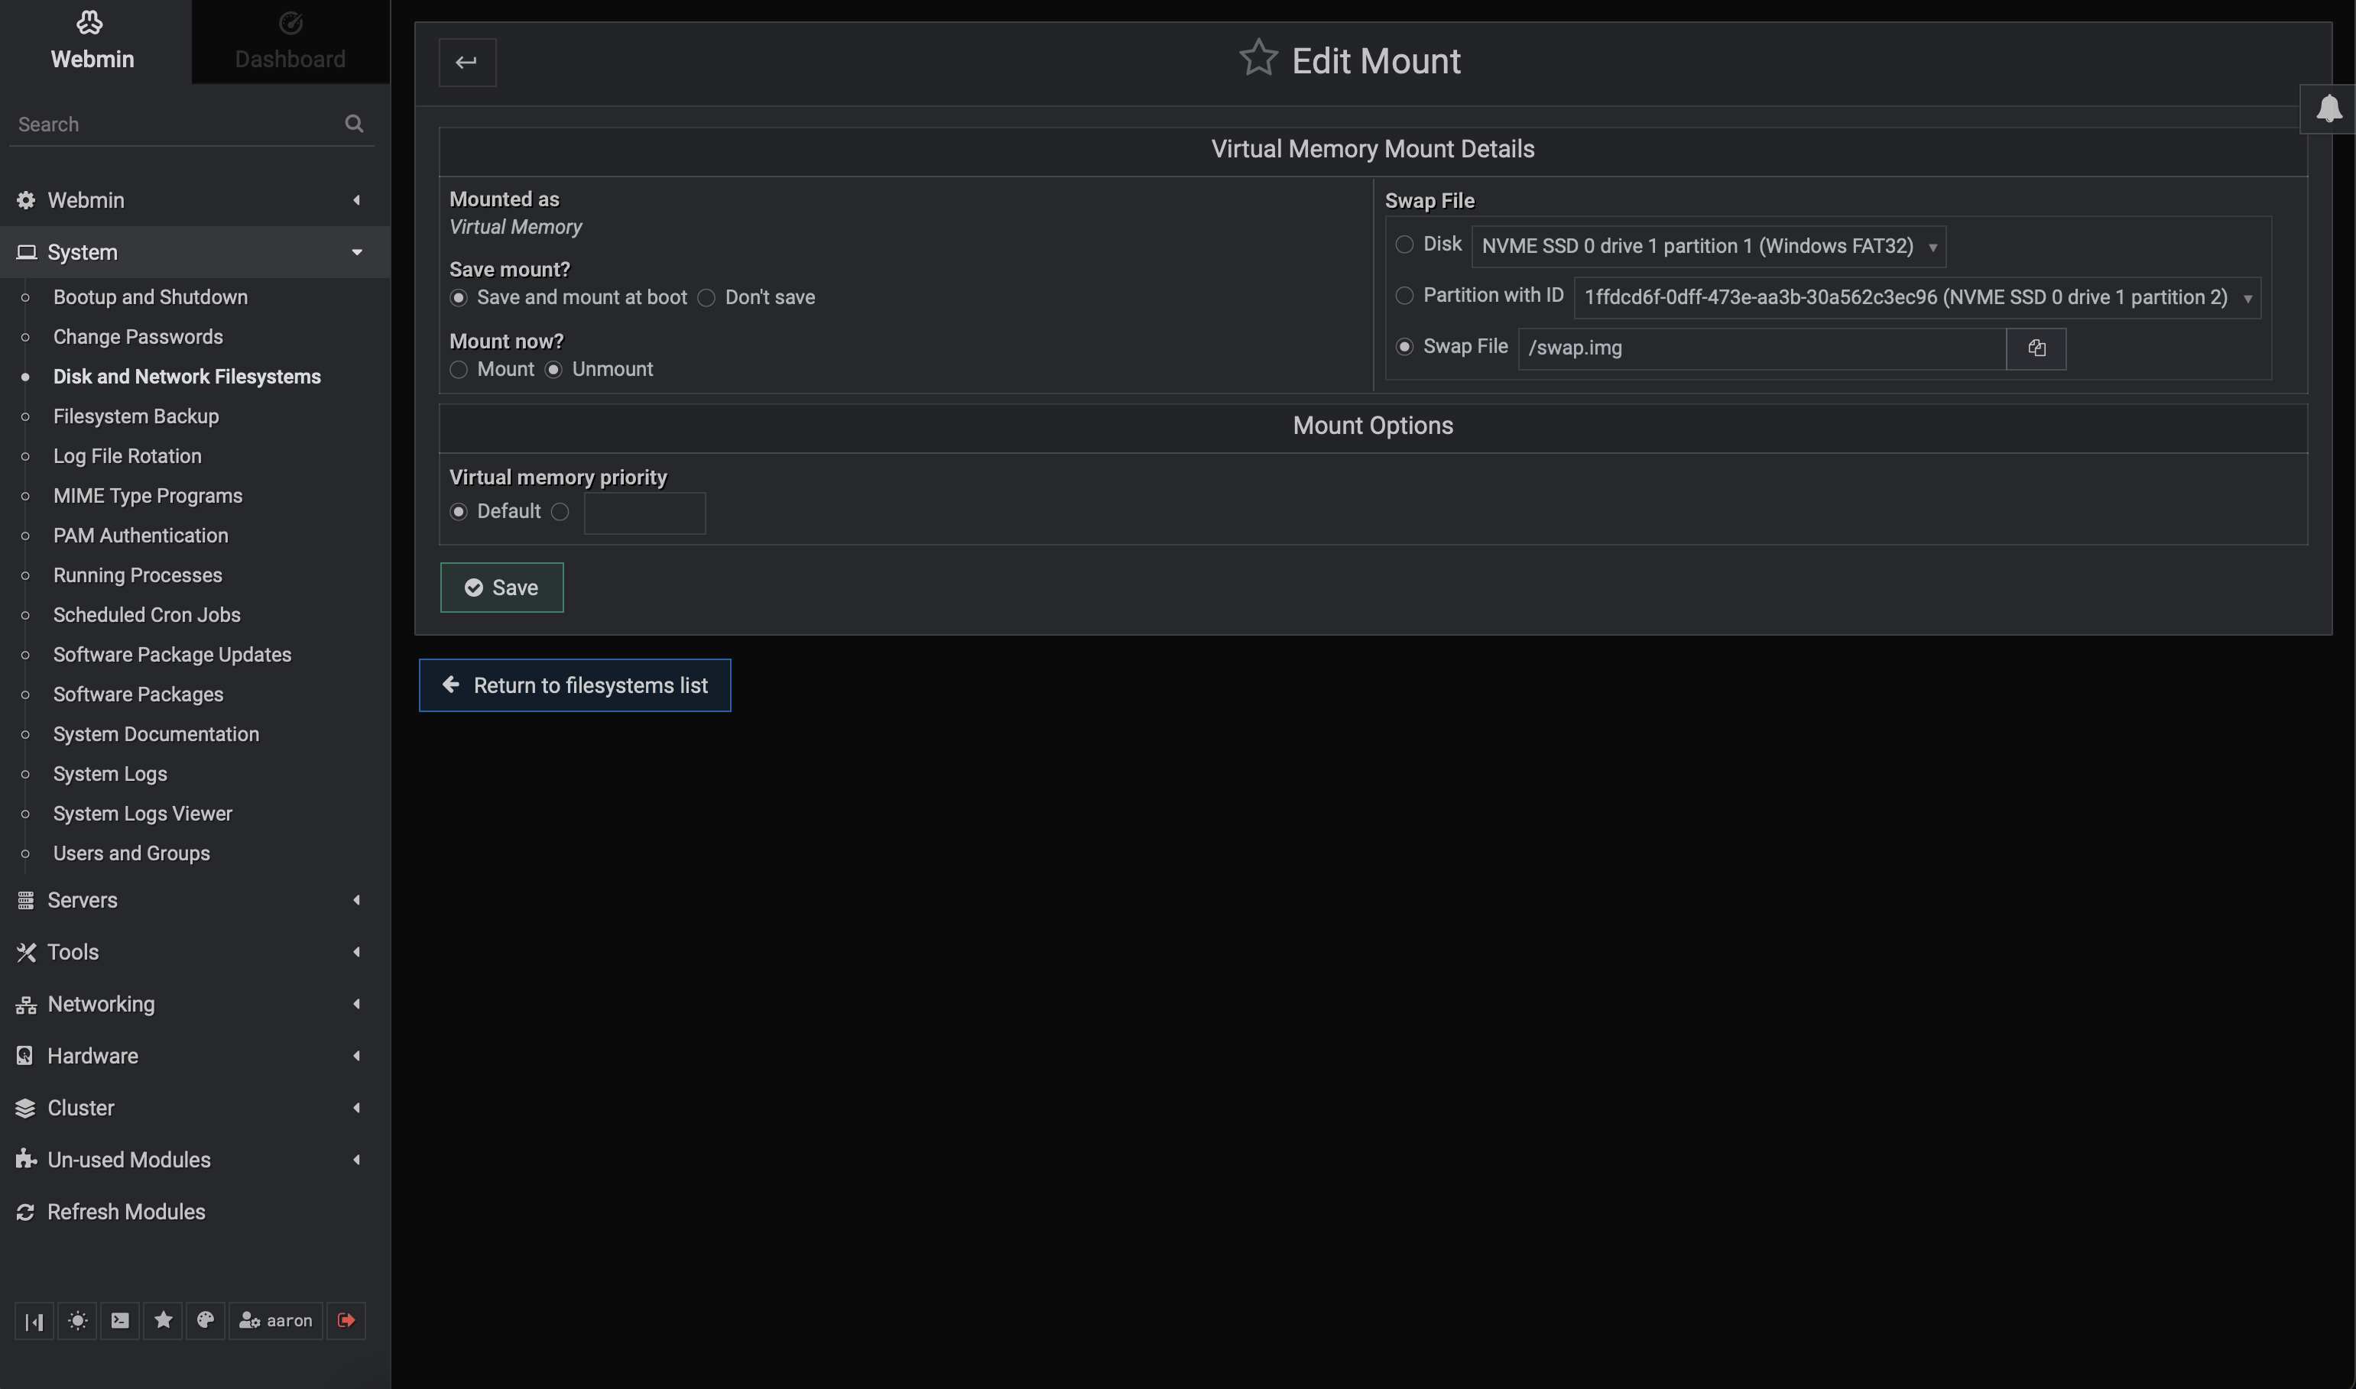Switch to the Dashboard tab
Image resolution: width=2356 pixels, height=1389 pixels.
pos(290,42)
